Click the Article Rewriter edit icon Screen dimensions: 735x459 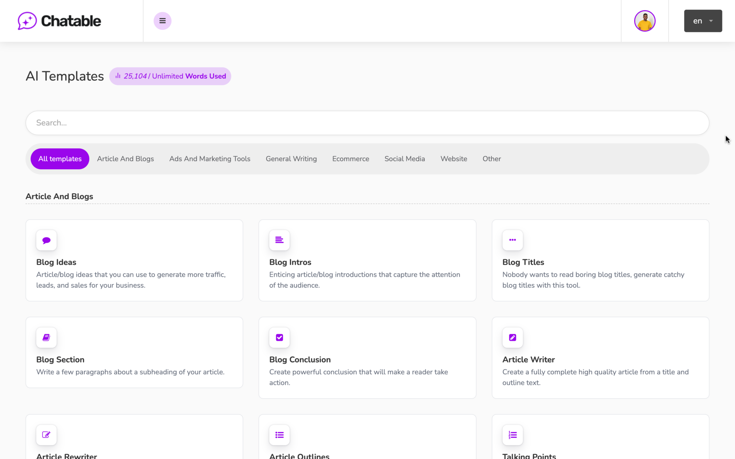pyautogui.click(x=46, y=435)
